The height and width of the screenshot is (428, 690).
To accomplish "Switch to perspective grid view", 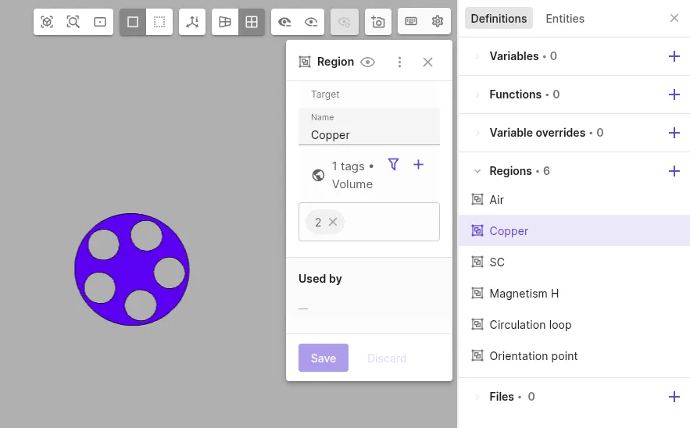I will click(225, 22).
